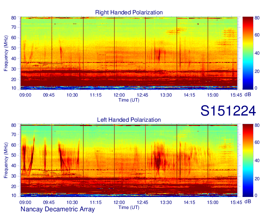Click the 09:00 tick under the Right Handed plot

(25, 95)
